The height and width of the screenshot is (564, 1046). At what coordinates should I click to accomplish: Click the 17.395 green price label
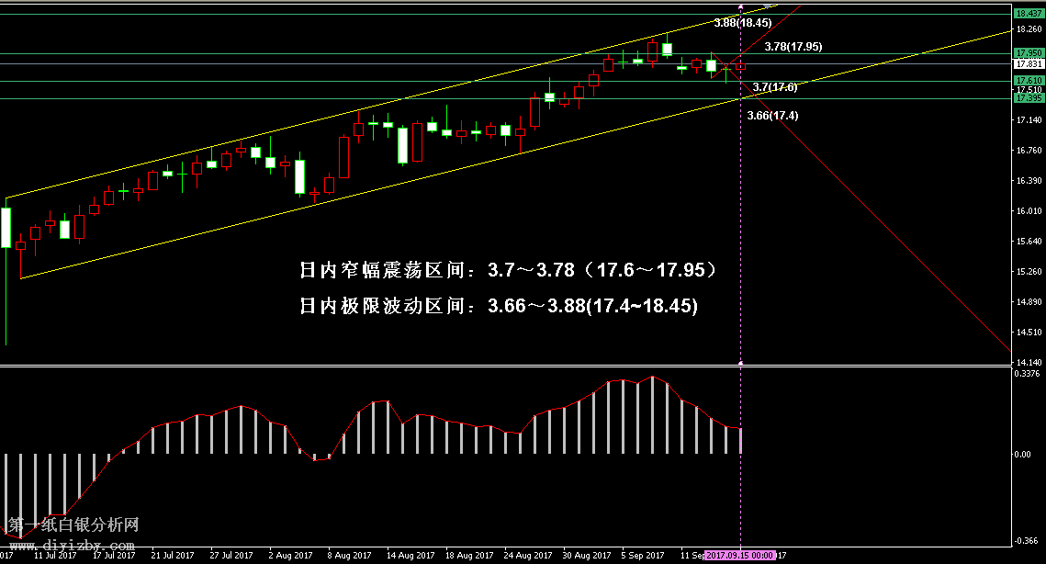(1028, 98)
